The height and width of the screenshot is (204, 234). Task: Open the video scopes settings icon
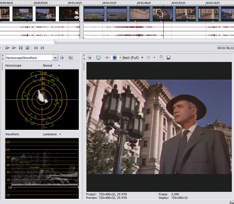tap(62, 58)
